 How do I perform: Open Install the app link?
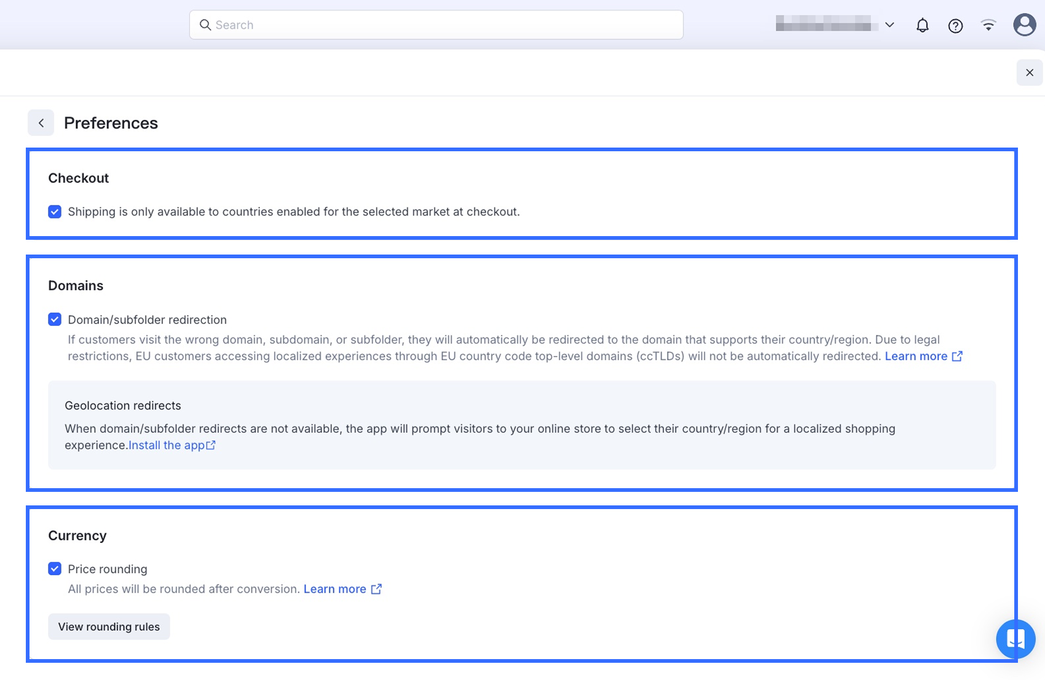coord(167,445)
